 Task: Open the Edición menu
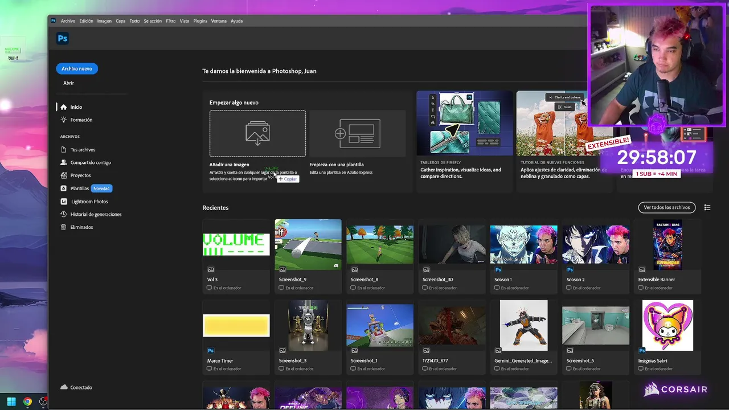coord(86,21)
